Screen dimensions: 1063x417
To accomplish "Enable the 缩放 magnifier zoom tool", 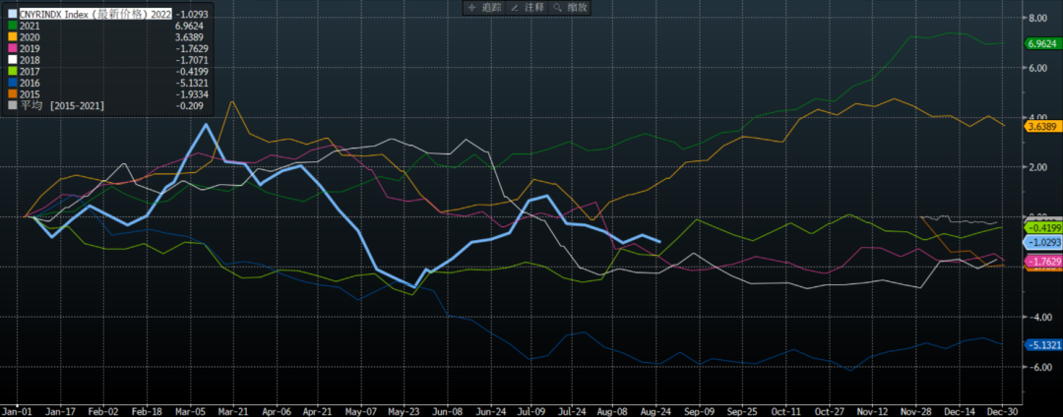I will tap(570, 7).
